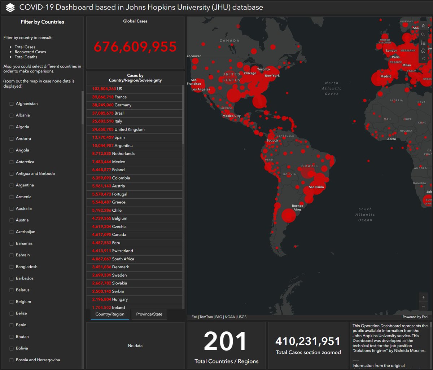This screenshot has height=370, width=433.
Task: Collapse the toolbar with the double left chevron
Action: [423, 58]
